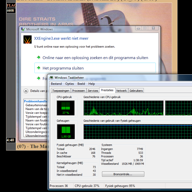
Task: Click 'Beschikbaar' value 76
Action: (x=94, y=156)
